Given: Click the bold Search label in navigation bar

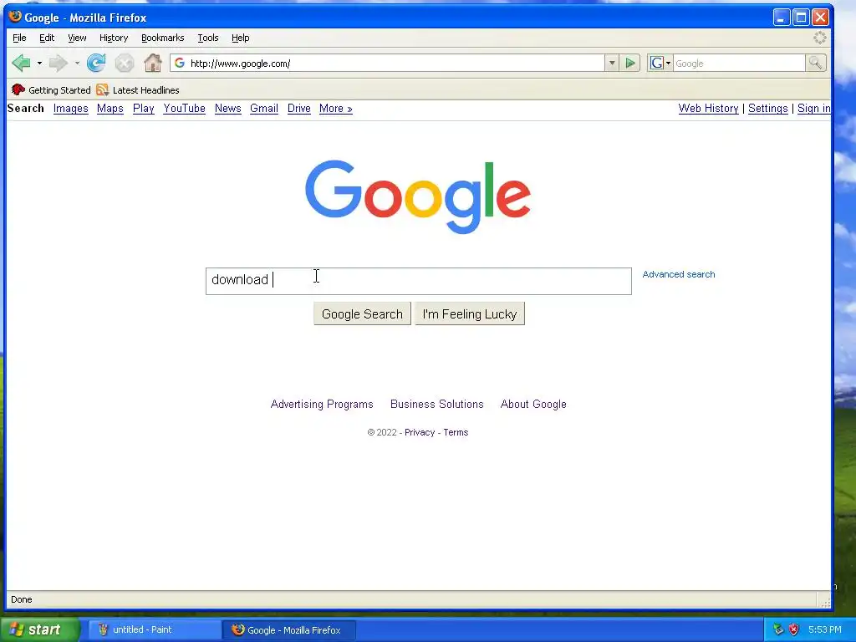Looking at the screenshot, I should [26, 108].
